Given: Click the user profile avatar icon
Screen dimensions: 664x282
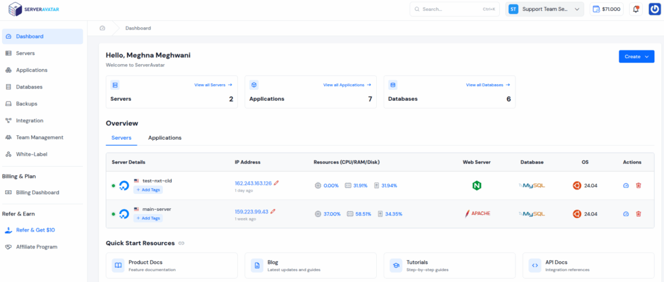Looking at the screenshot, I should click(654, 9).
